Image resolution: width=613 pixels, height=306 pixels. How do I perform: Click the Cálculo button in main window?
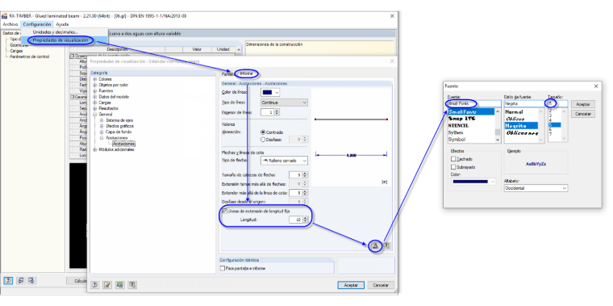coord(77,280)
